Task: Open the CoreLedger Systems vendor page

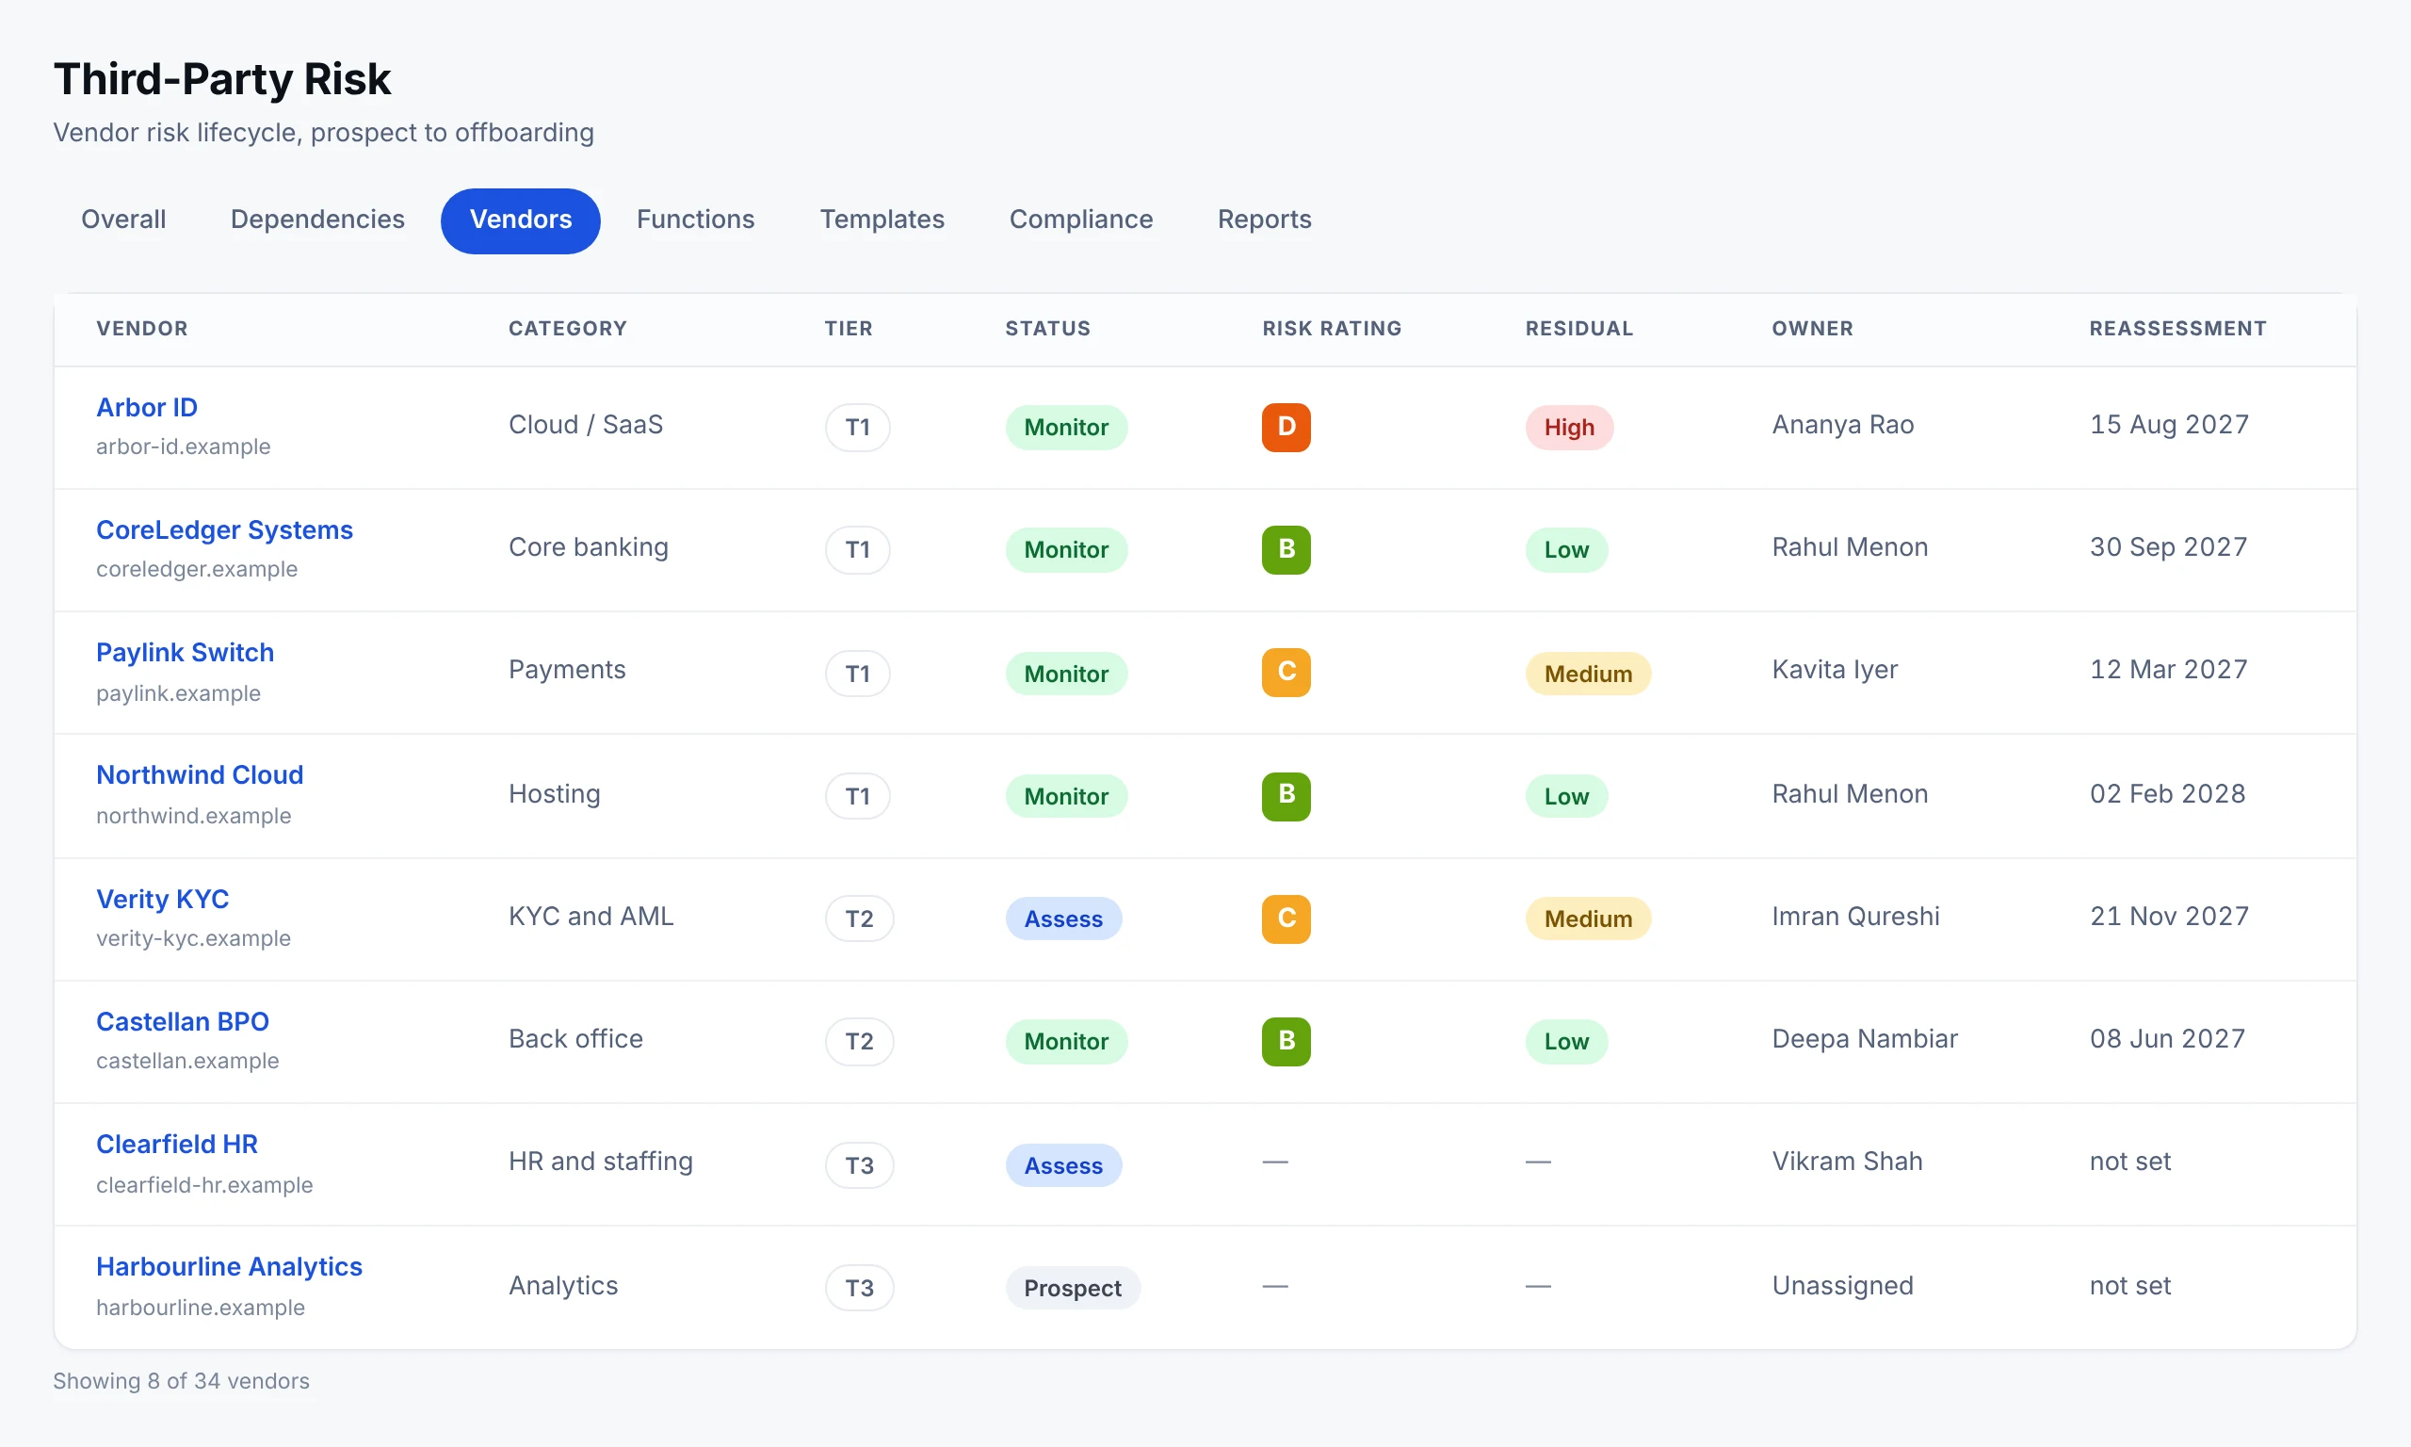Action: [x=224, y=529]
